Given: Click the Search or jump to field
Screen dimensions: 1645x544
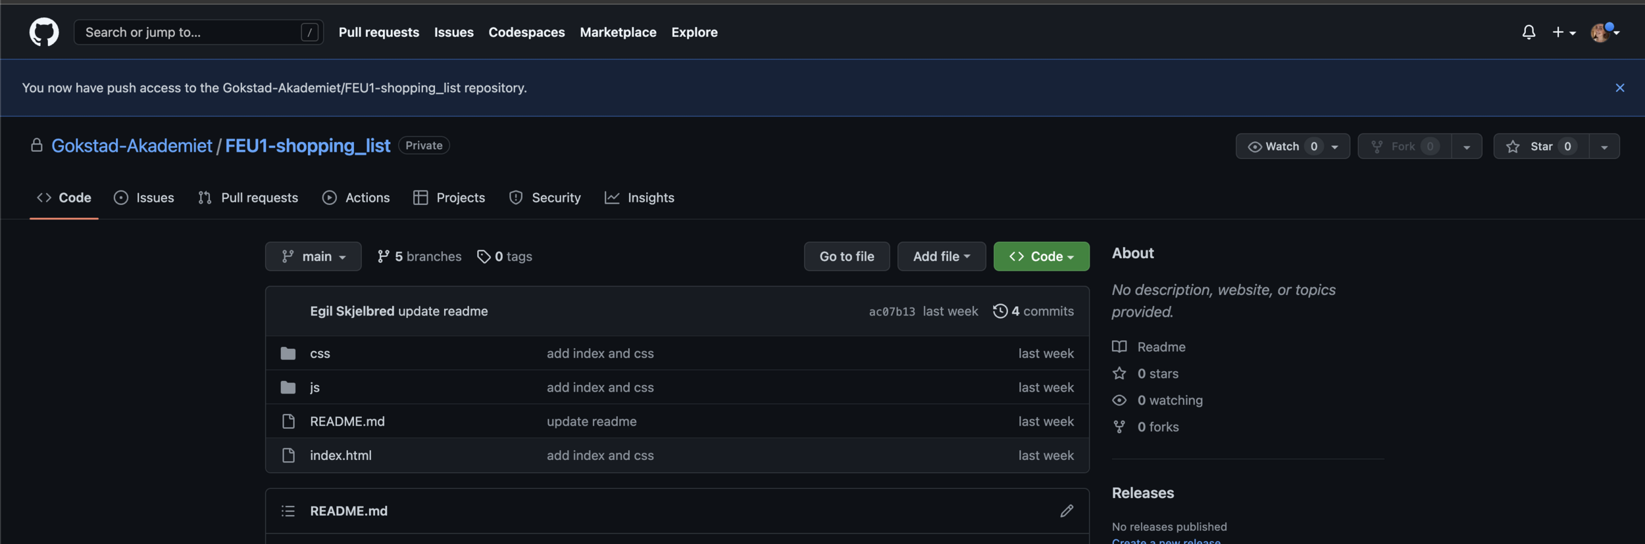Looking at the screenshot, I should (x=199, y=32).
